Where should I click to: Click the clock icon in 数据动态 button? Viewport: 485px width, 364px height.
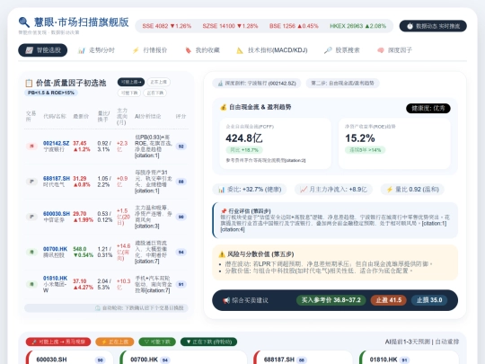[410, 26]
